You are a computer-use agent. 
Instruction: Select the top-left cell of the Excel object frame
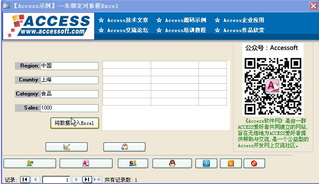pyautogui.click(x=127, y=65)
